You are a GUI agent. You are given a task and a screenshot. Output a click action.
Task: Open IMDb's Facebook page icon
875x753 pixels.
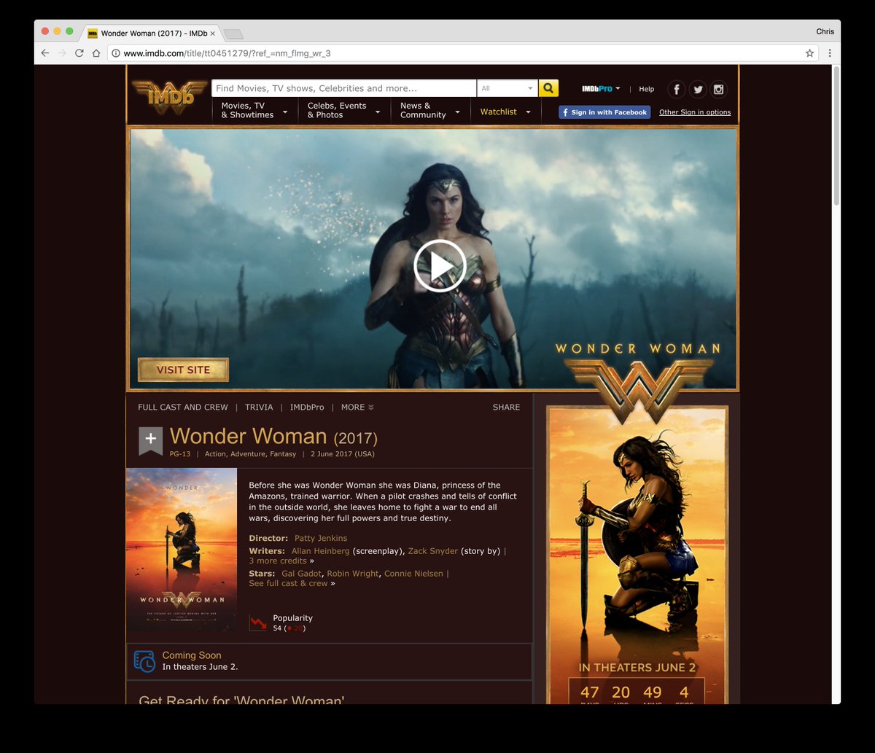tap(677, 89)
